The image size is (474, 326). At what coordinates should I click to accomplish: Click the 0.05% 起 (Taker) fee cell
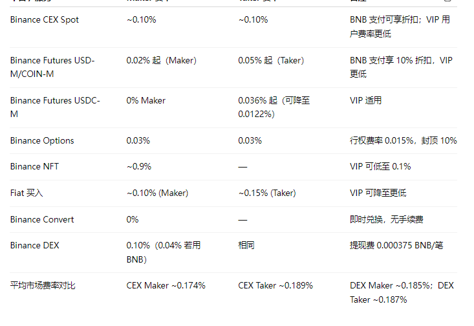point(271,61)
